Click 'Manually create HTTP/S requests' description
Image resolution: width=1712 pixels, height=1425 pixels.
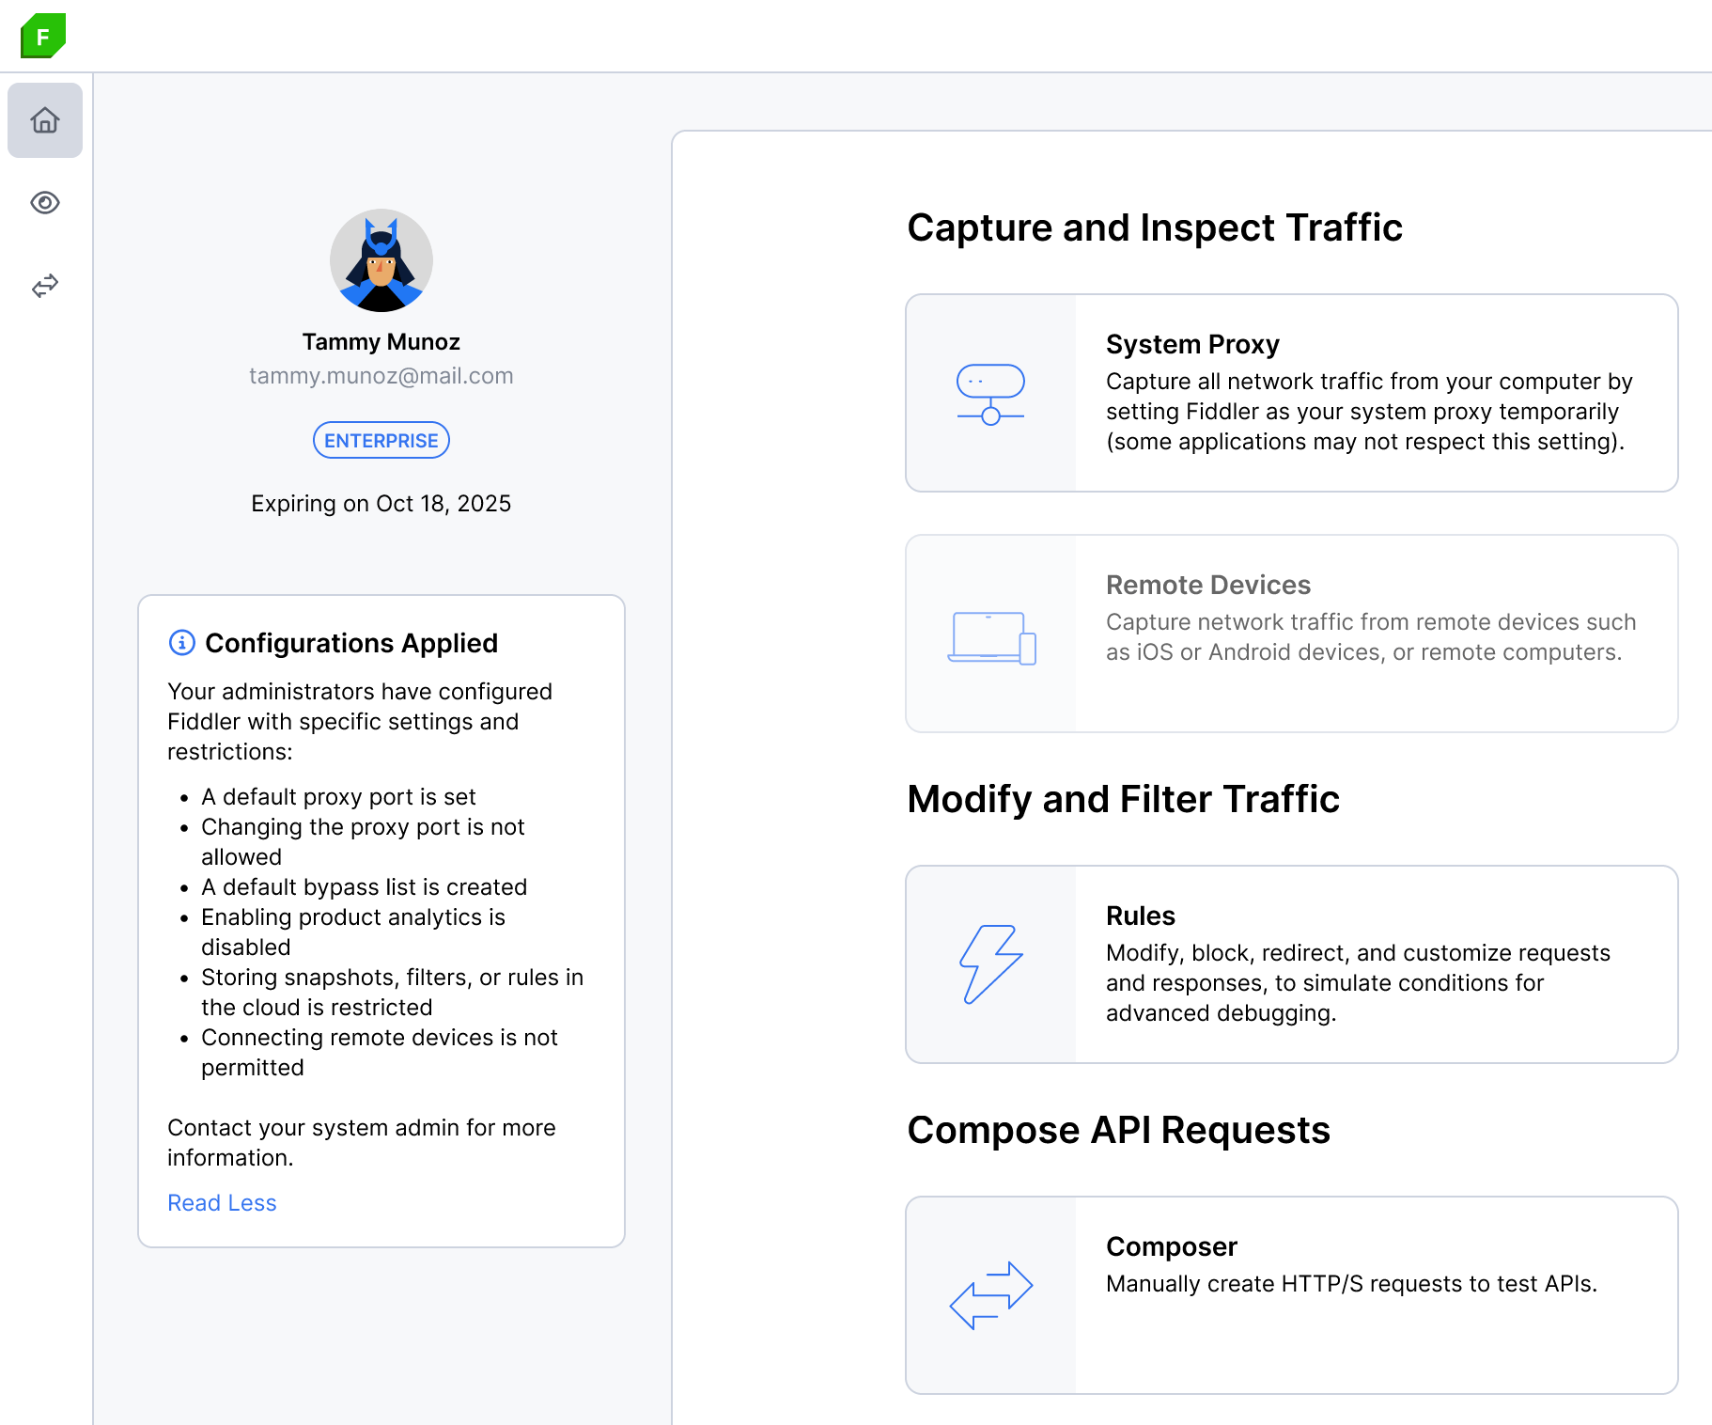[x=1351, y=1284]
